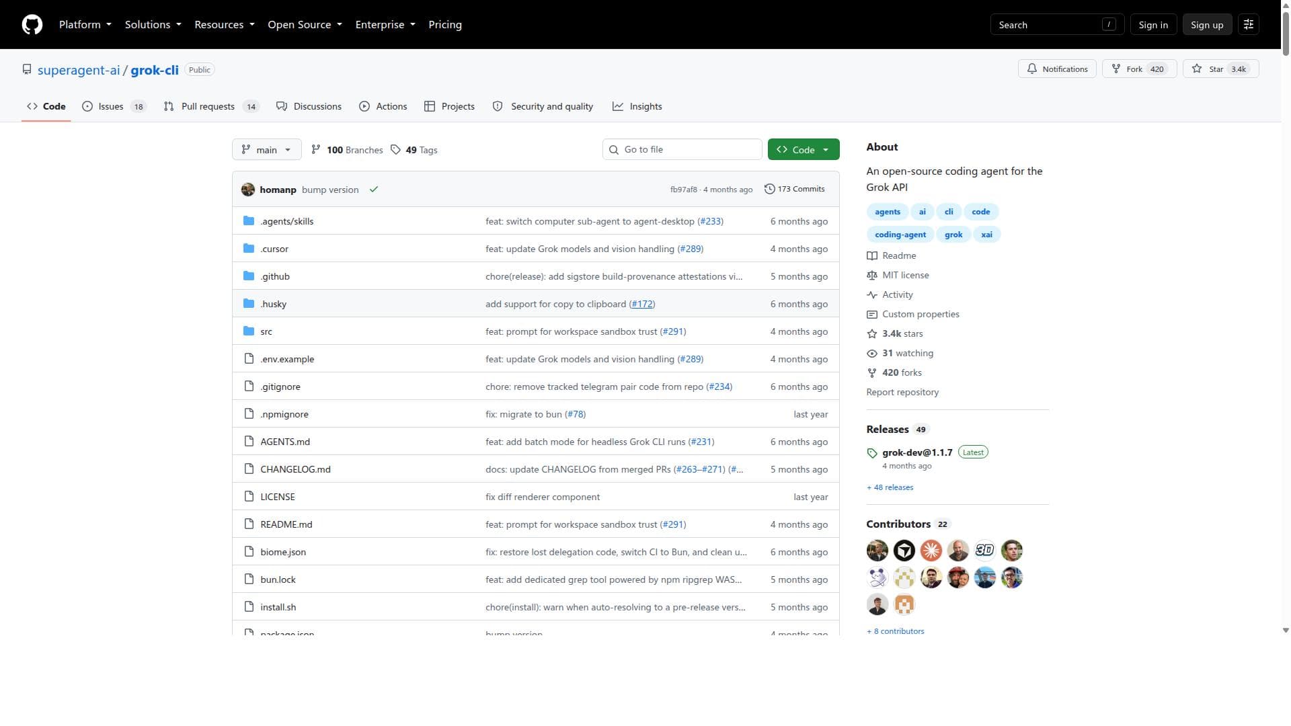Open the install.sh file
Screen dimensions: 1291x726
click(278, 608)
